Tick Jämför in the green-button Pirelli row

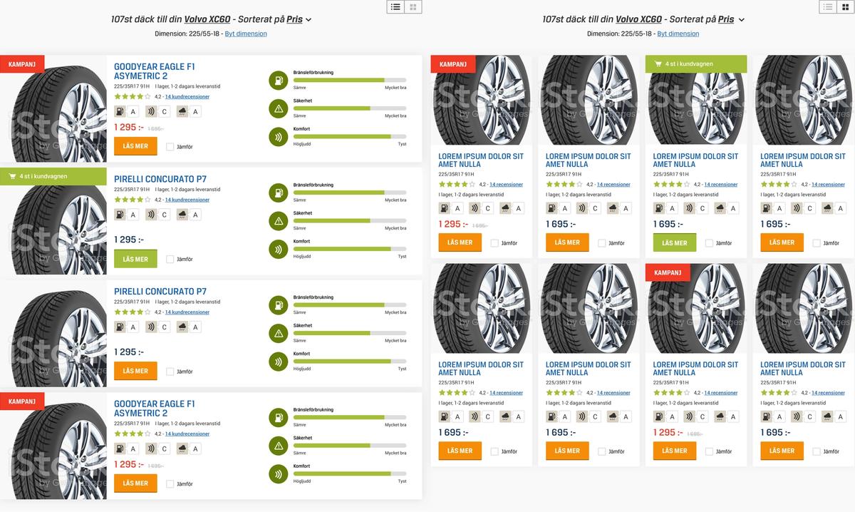tap(170, 260)
